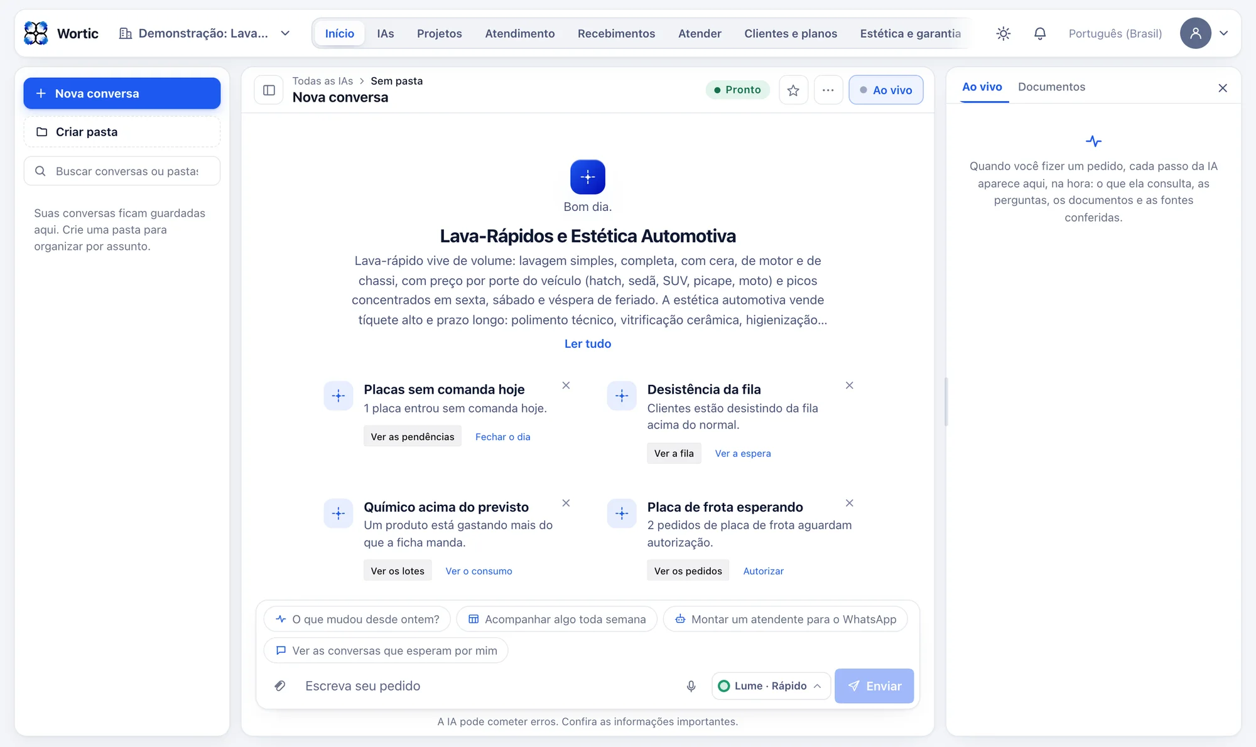
Task: Click the attachment paperclip icon
Action: tap(280, 685)
